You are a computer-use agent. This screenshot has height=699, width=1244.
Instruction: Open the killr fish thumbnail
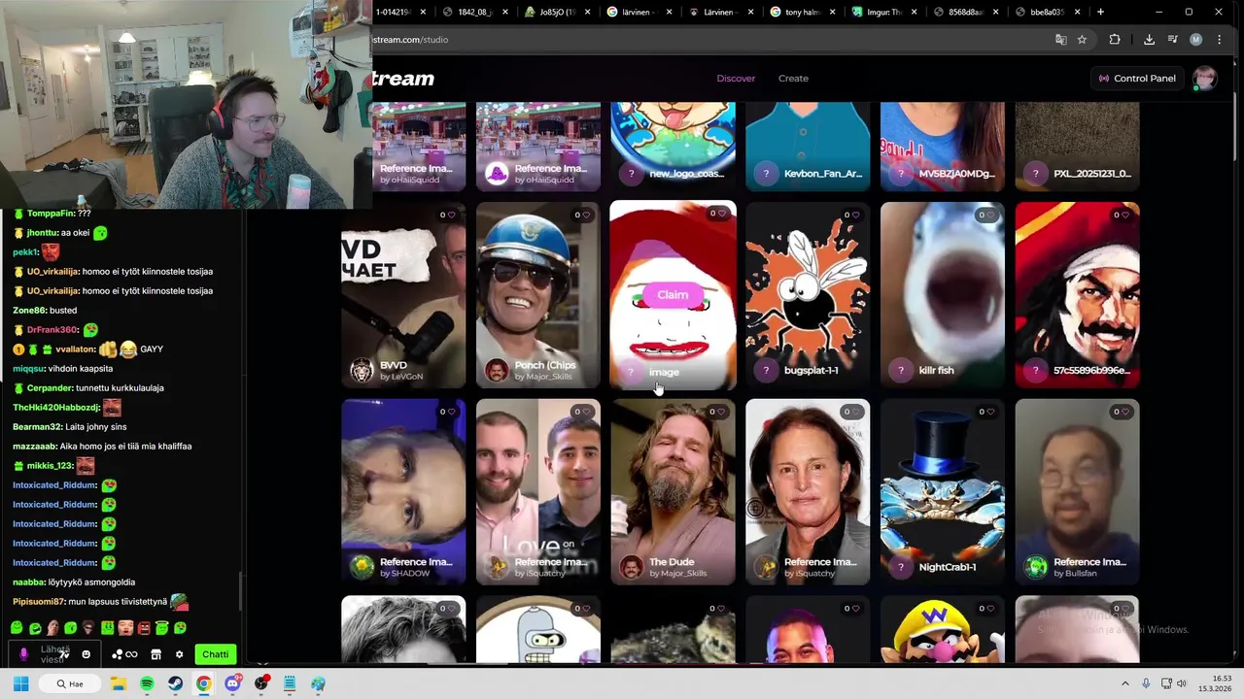[x=942, y=294]
